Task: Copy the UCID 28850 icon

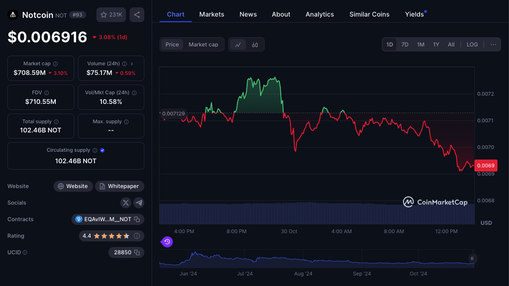Action: click(x=137, y=252)
